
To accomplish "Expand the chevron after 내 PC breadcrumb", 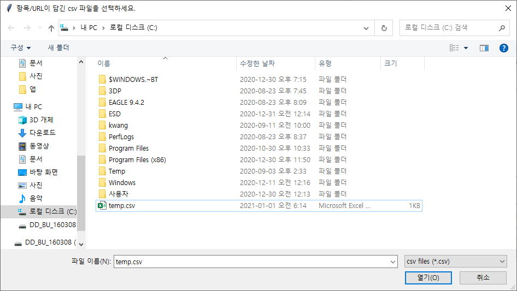I will (x=103, y=28).
